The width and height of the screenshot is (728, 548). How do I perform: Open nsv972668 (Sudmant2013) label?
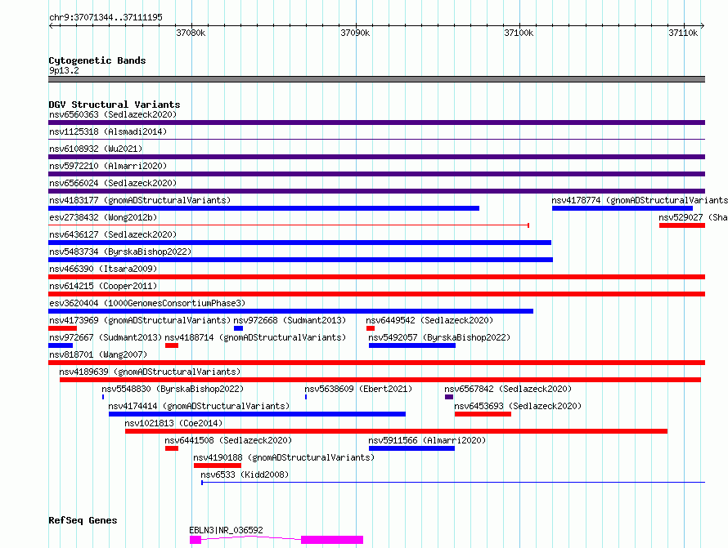[290, 320]
